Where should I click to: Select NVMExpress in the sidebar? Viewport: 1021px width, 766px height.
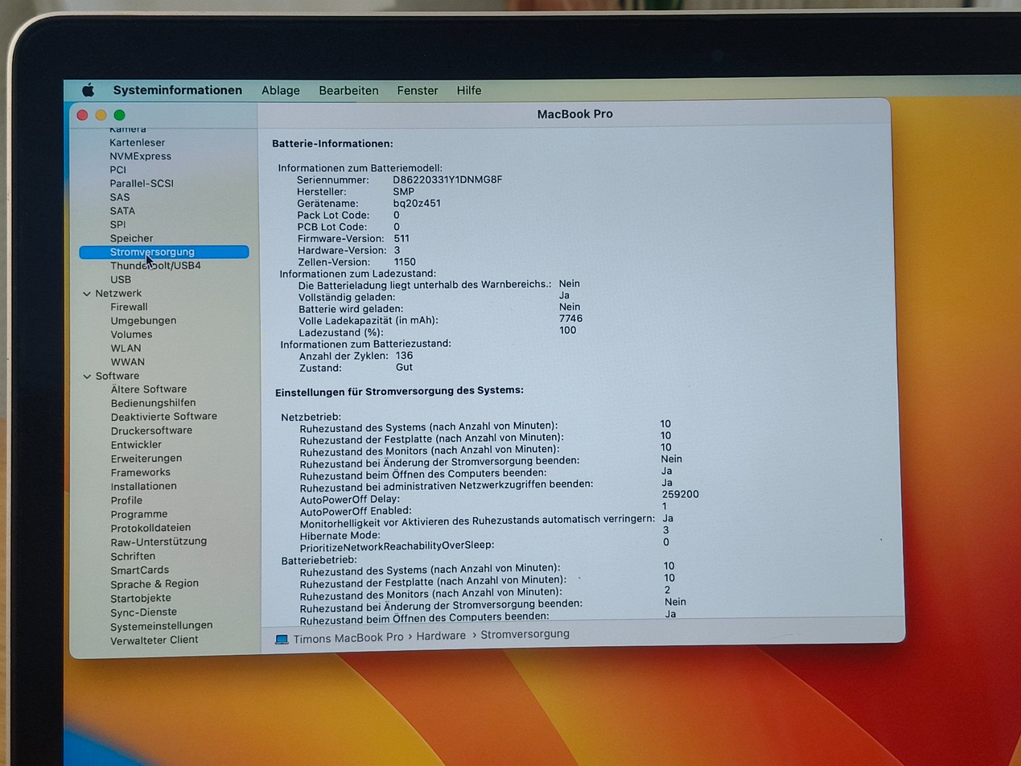[x=140, y=157]
